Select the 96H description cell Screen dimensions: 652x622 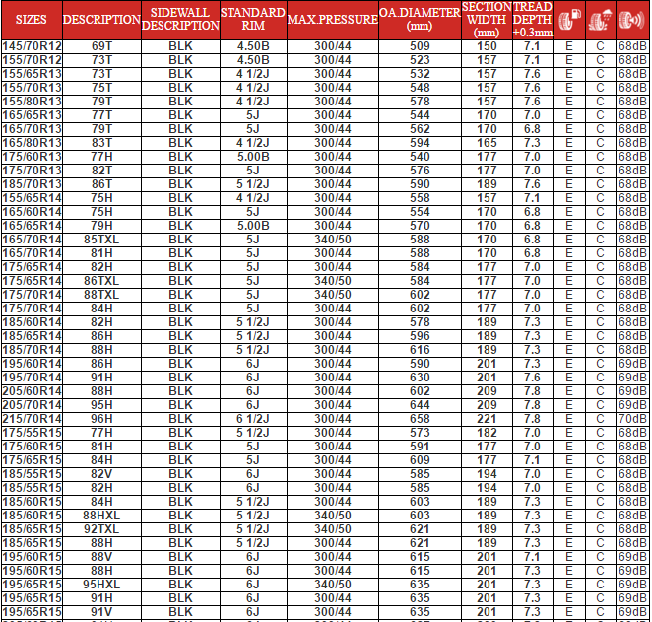pos(101,419)
